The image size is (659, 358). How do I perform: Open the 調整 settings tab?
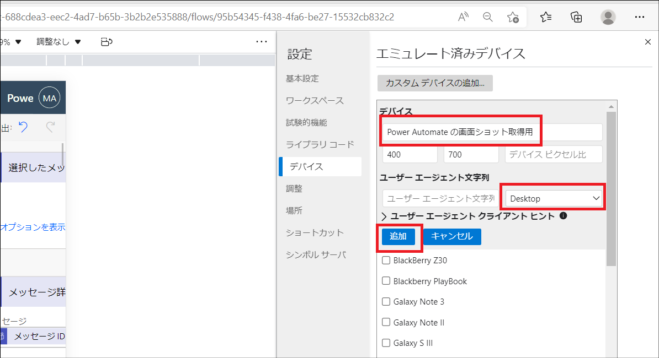coord(294,189)
